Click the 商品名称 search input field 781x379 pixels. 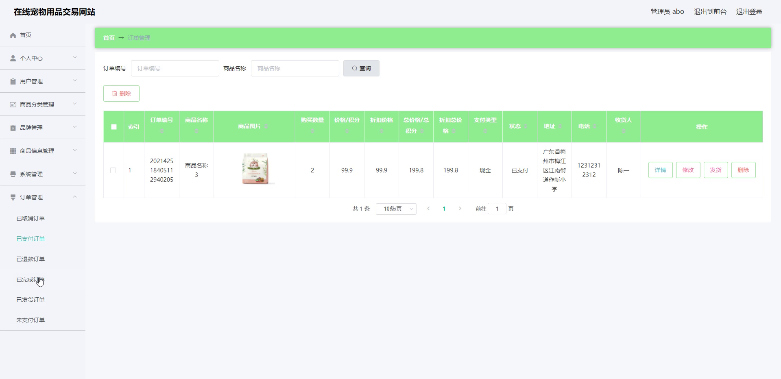click(x=295, y=68)
